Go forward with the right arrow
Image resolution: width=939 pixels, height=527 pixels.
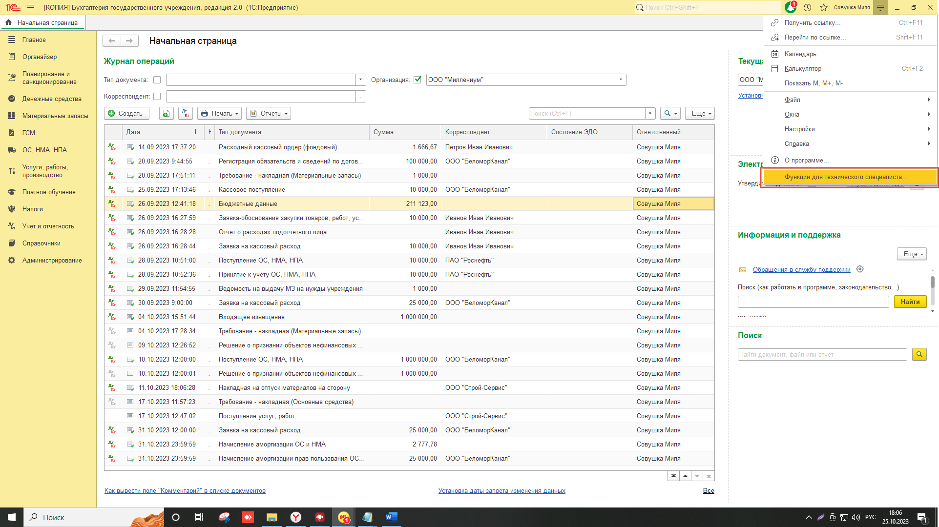point(129,41)
